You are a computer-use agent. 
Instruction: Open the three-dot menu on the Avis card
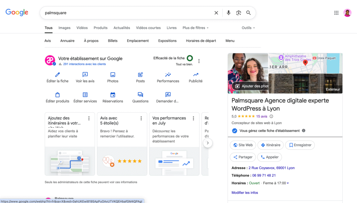click(141, 118)
